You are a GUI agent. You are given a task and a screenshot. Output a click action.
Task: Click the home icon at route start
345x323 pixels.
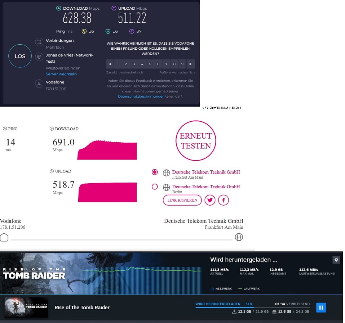click(4, 237)
